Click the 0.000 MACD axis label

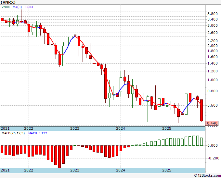click(213, 145)
